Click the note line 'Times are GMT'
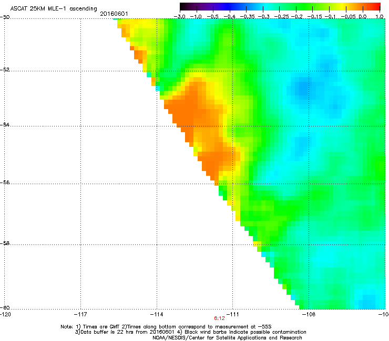This screenshot has width=389, height=341. [x=101, y=327]
